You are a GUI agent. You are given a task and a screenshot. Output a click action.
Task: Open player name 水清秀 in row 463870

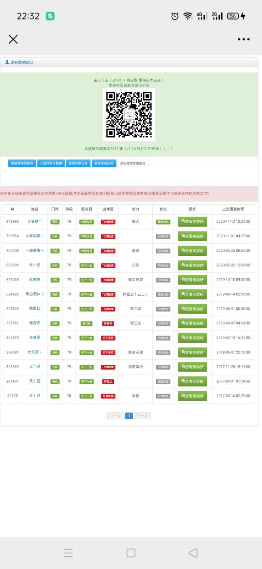click(35, 338)
